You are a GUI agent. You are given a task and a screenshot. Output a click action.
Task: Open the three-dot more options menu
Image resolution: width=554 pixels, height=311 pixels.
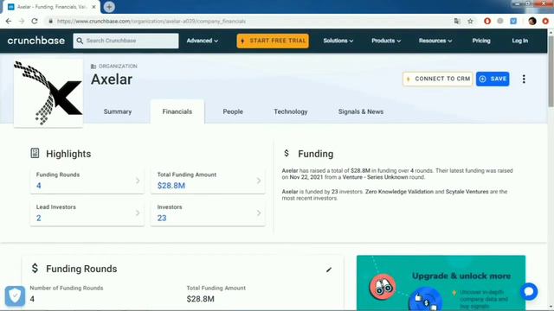tap(524, 79)
